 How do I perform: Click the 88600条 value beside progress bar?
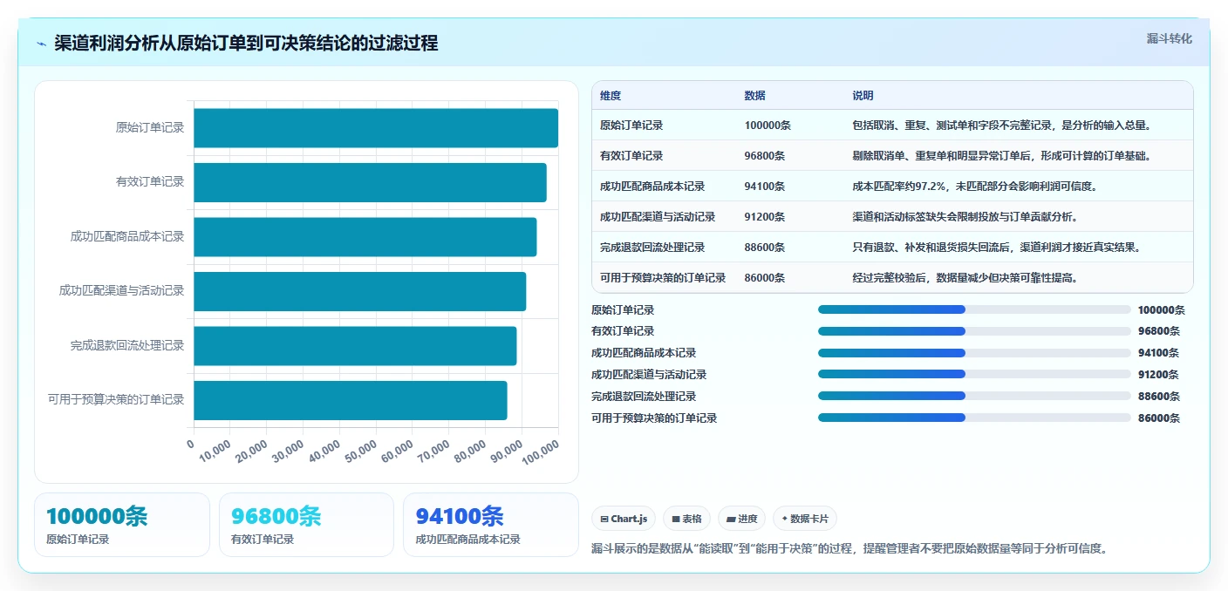[x=1158, y=397]
